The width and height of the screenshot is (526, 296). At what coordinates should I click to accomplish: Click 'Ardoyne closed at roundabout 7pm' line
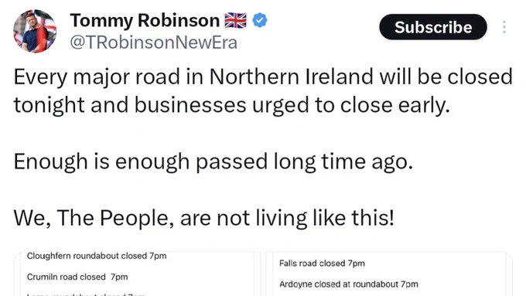point(349,284)
